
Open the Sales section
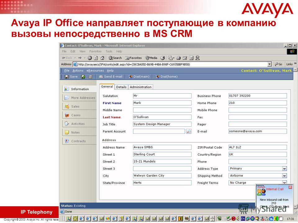(x=79, y=106)
